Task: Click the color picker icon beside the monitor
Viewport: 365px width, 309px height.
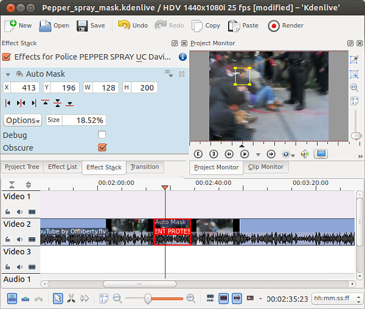Action: pyautogui.click(x=354, y=60)
